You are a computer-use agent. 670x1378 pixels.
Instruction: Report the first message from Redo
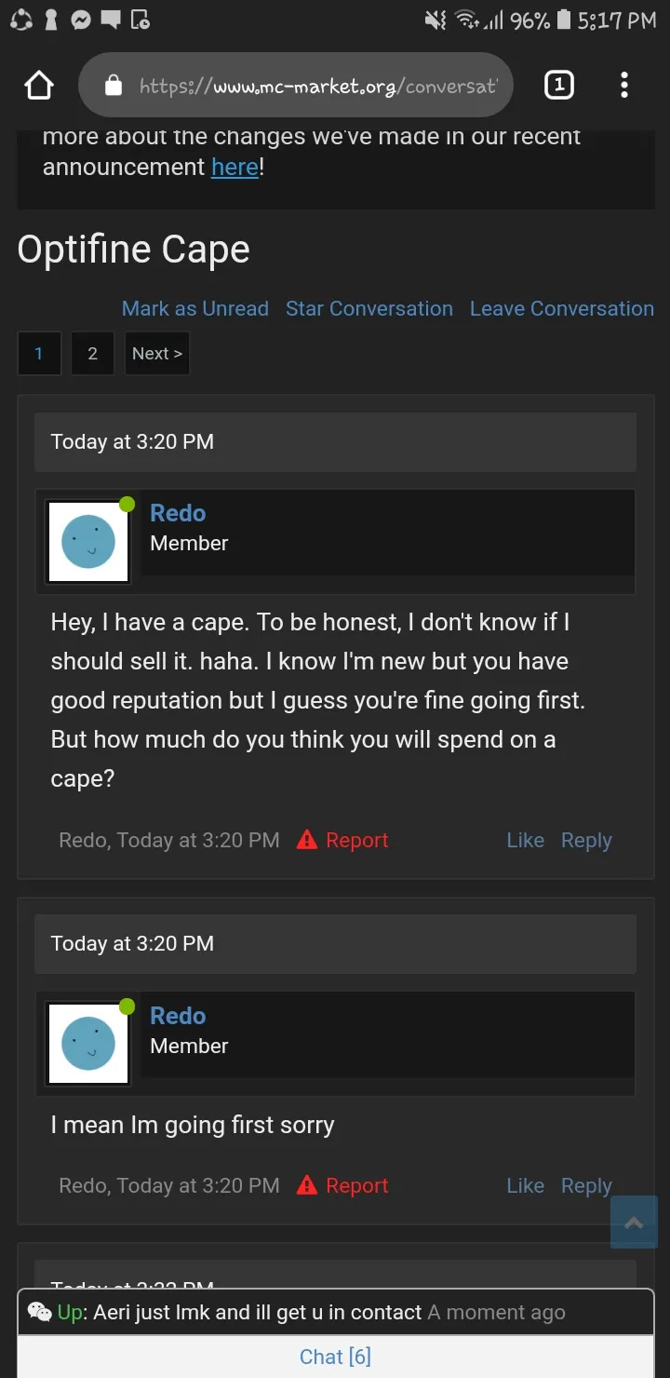[342, 840]
